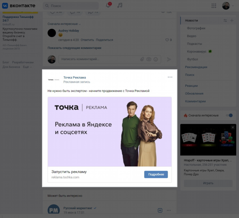Open Комментарии section
This screenshot has width=239, height=218.
(195, 102)
